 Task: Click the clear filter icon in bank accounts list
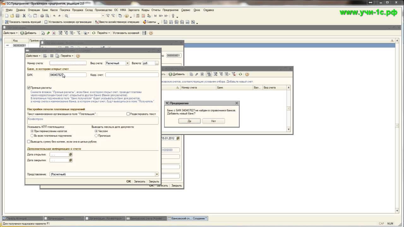coord(234,74)
